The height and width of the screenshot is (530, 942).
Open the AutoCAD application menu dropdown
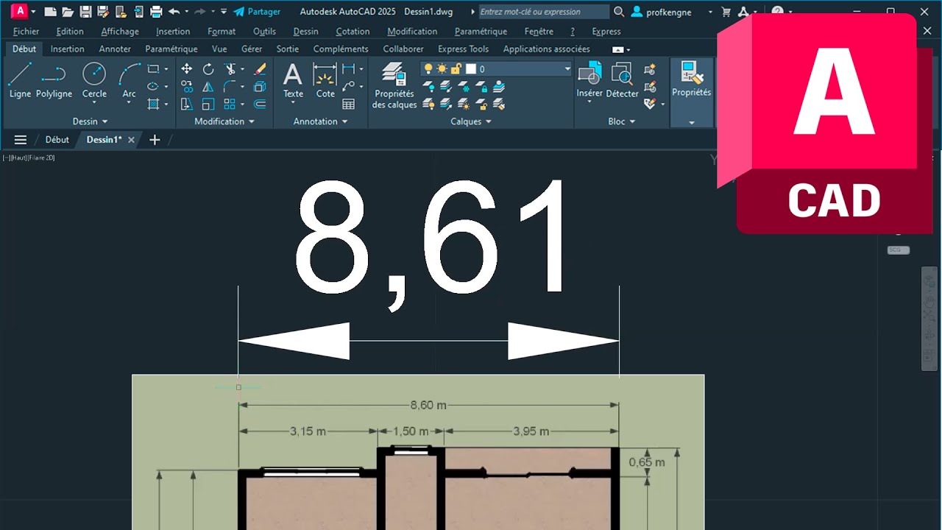33,12
